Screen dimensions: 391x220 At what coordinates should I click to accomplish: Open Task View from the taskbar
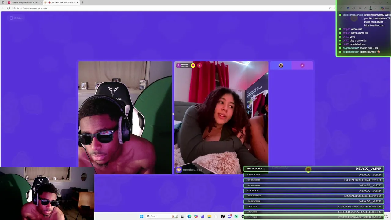point(182,216)
